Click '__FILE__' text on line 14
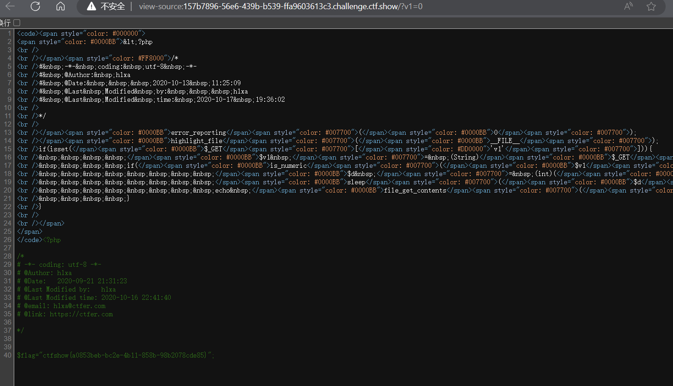Image resolution: width=673 pixels, height=386 pixels. [505, 141]
